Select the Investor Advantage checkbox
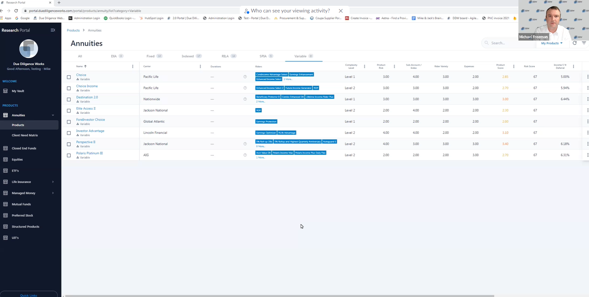 click(69, 133)
